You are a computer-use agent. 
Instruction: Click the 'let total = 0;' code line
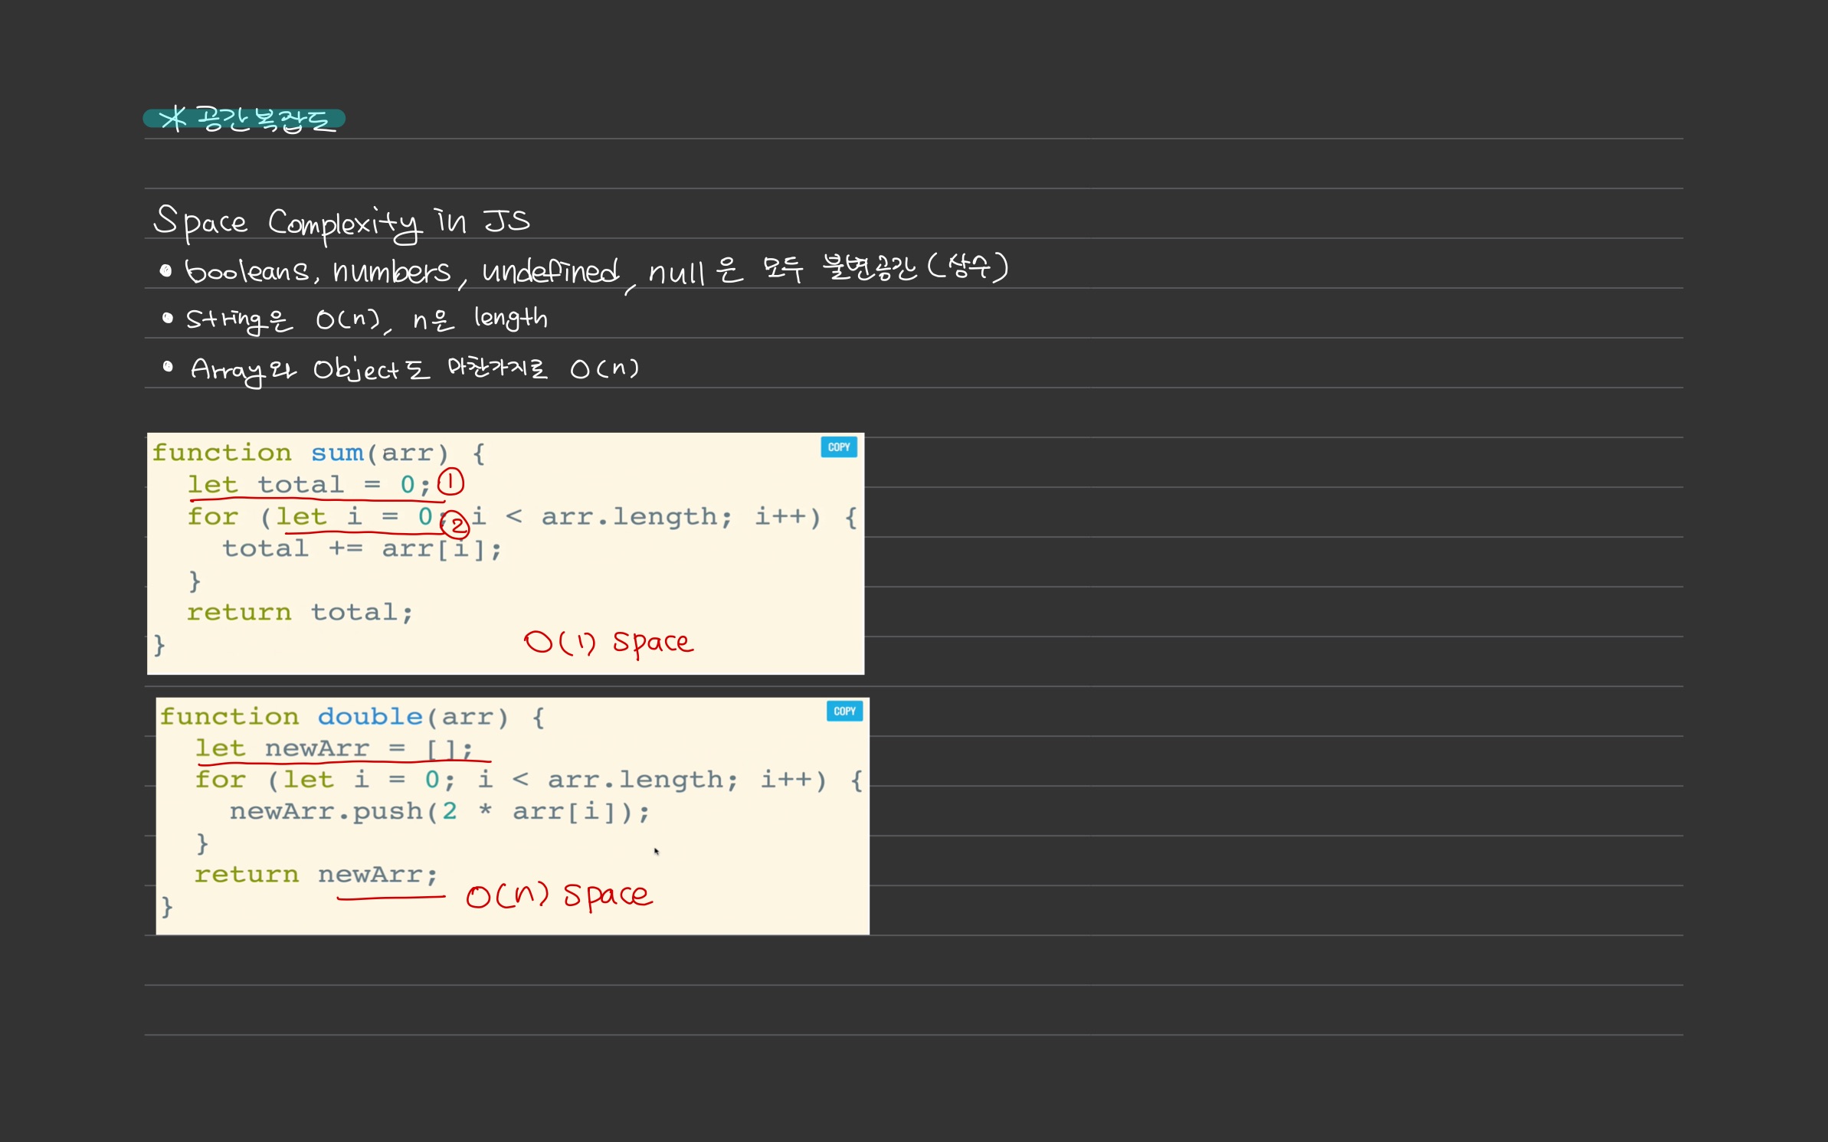(308, 485)
